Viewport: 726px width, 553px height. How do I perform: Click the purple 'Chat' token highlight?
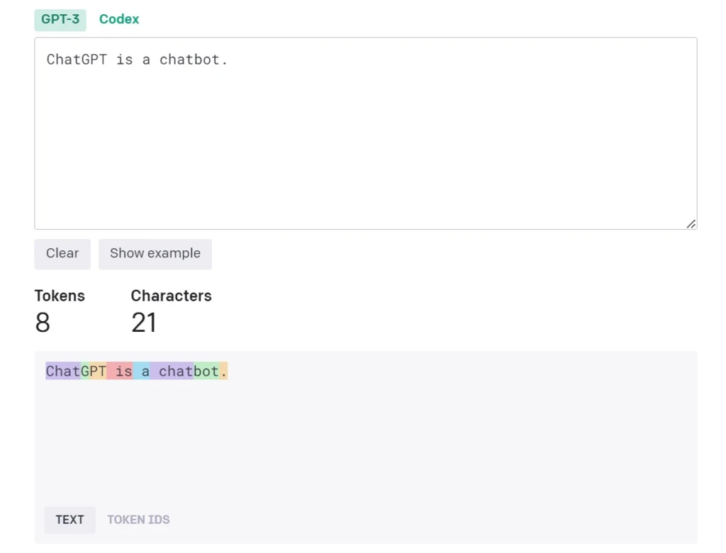click(x=62, y=371)
